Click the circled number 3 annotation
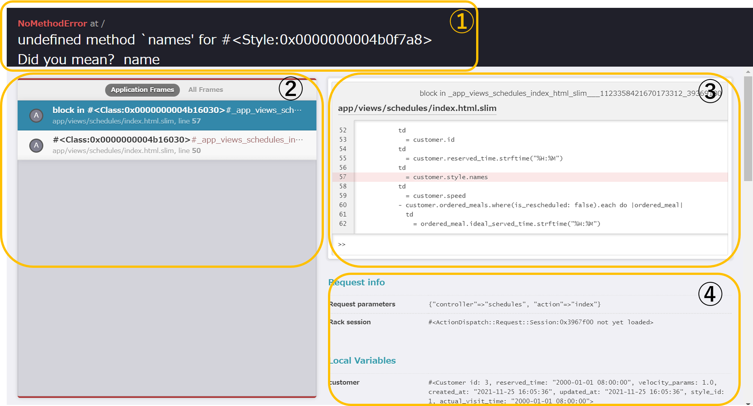 click(710, 92)
